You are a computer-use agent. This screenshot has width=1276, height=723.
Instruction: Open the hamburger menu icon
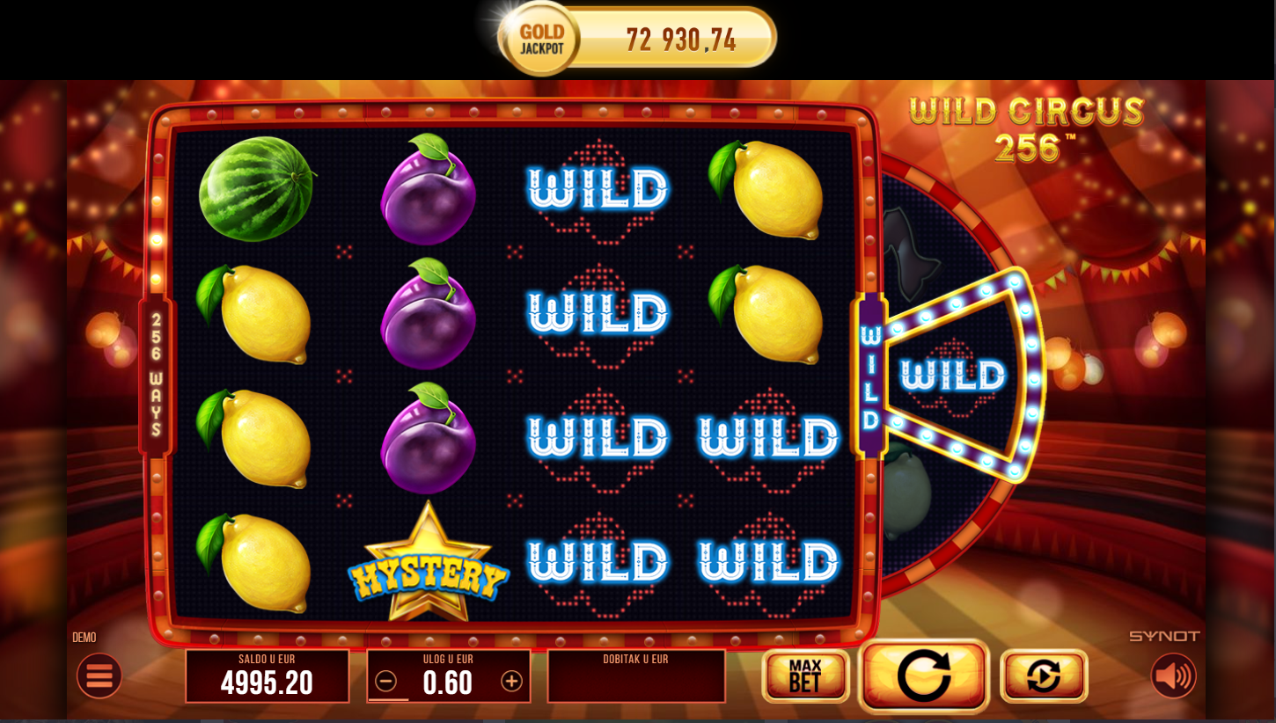click(99, 676)
